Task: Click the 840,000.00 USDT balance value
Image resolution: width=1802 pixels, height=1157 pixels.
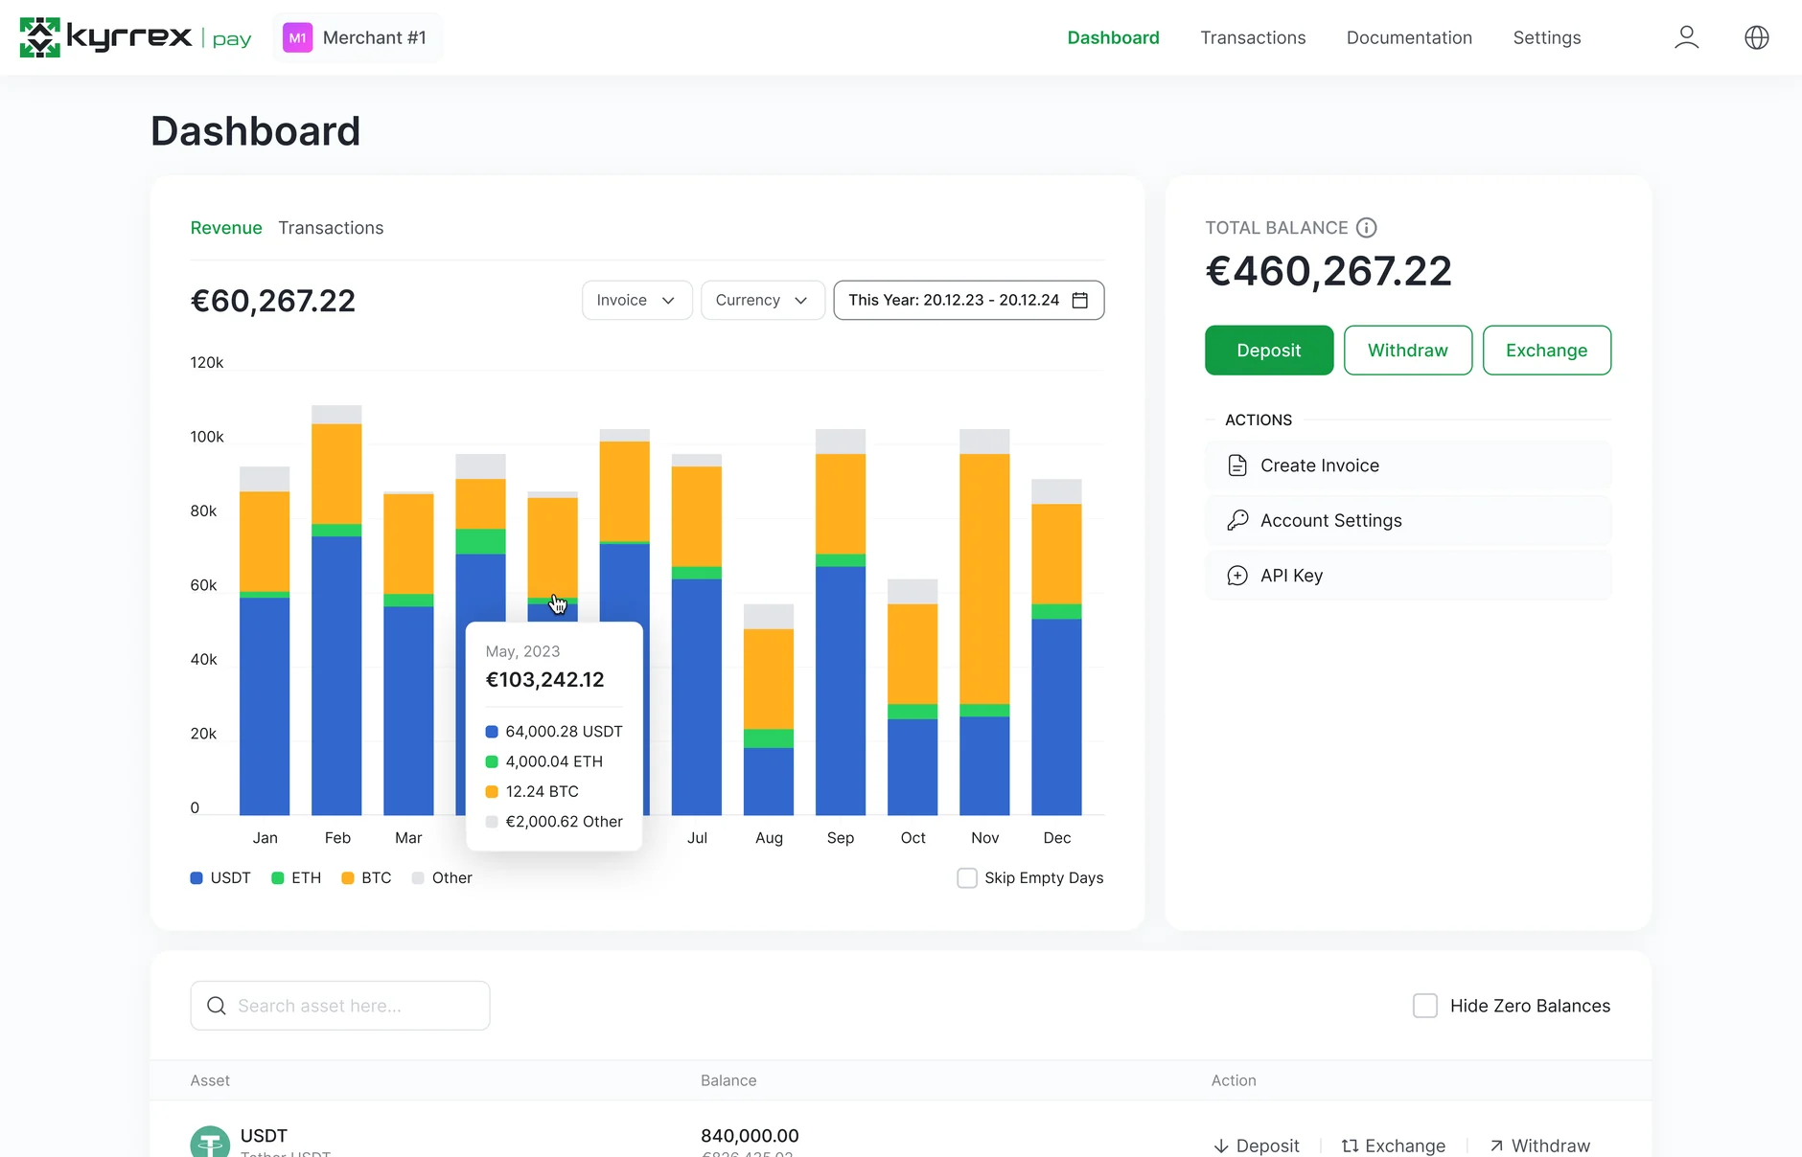Action: pos(750,1136)
